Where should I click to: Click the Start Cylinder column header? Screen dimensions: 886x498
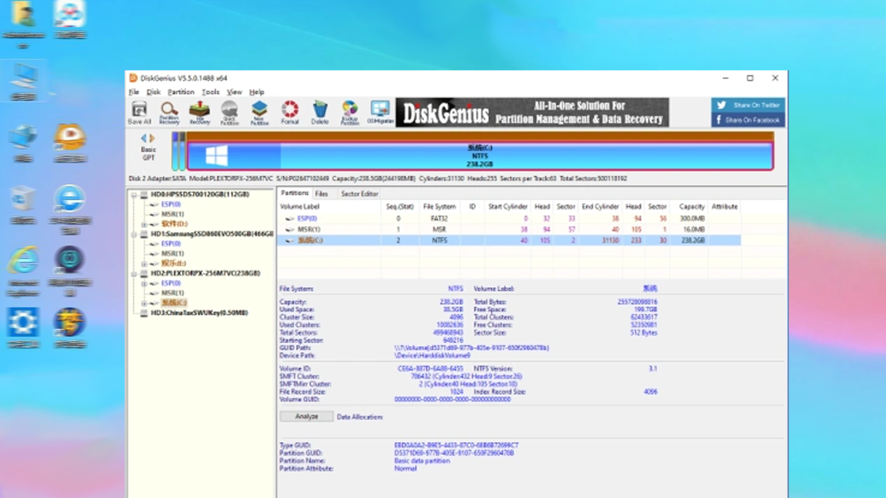pos(508,207)
